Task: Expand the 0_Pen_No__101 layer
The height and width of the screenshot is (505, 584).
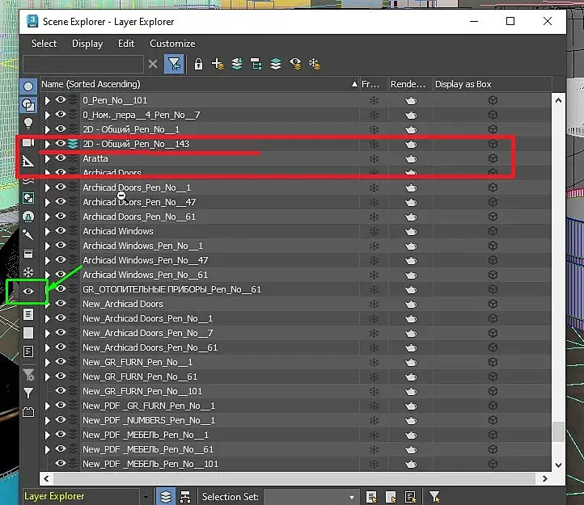Action: click(x=47, y=100)
